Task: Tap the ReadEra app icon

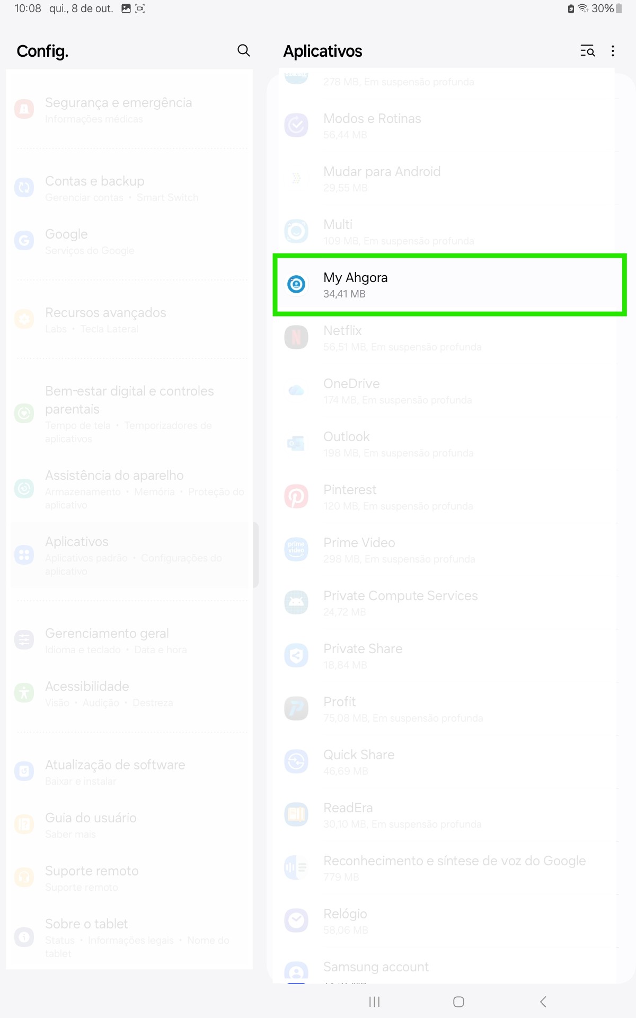Action: (296, 814)
